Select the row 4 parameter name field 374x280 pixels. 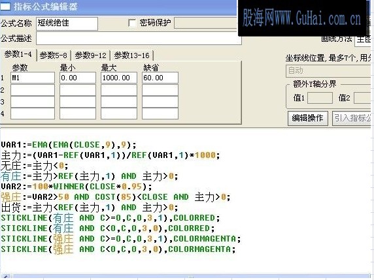click(x=33, y=114)
